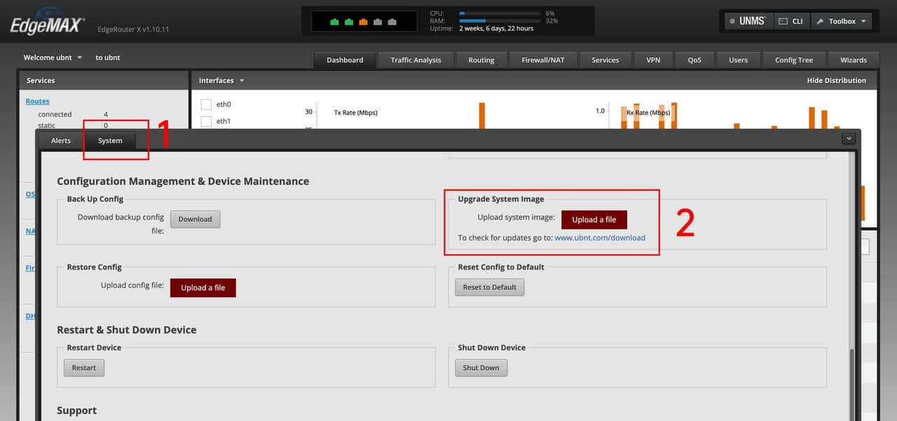This screenshot has height=421, width=897.
Task: Open the Toolbox dropdown menu
Action: pyautogui.click(x=842, y=21)
